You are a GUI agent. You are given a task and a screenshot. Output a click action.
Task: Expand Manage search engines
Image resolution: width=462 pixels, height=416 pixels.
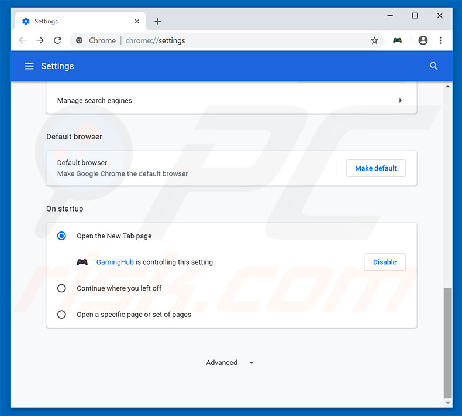click(x=232, y=100)
